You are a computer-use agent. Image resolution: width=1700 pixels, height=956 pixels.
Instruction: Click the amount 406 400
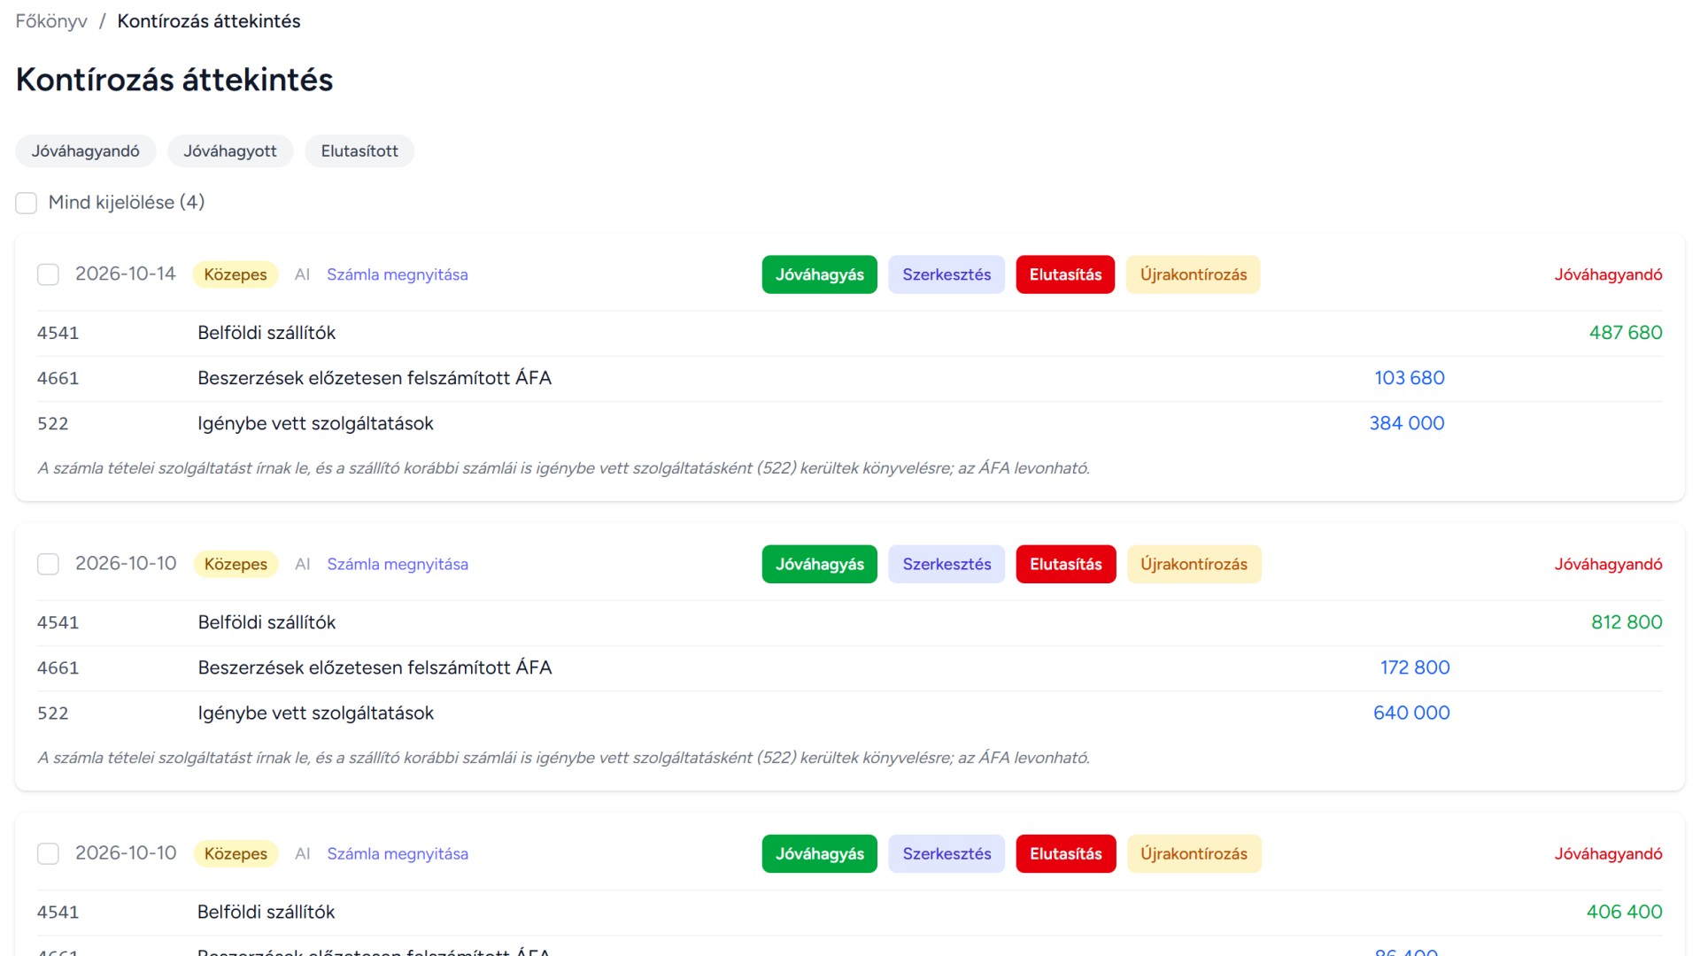1624,912
